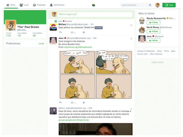Viewport: 183px width, 137px height.
Task: Click the 5h timestamp on MxCam post
Action: [92, 24]
